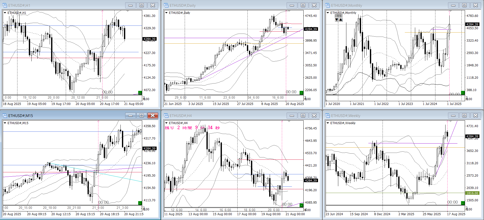
Task: Click the ETHUSD#,Weekly window chart icon
Action: [328, 116]
